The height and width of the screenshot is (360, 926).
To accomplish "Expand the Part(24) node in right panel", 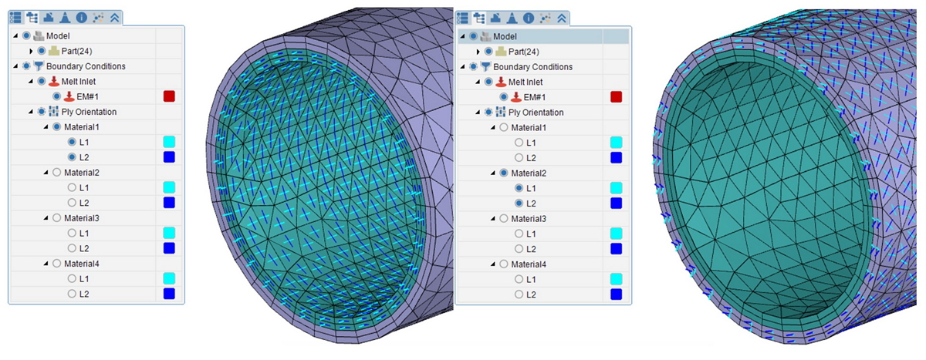I will (x=478, y=52).
